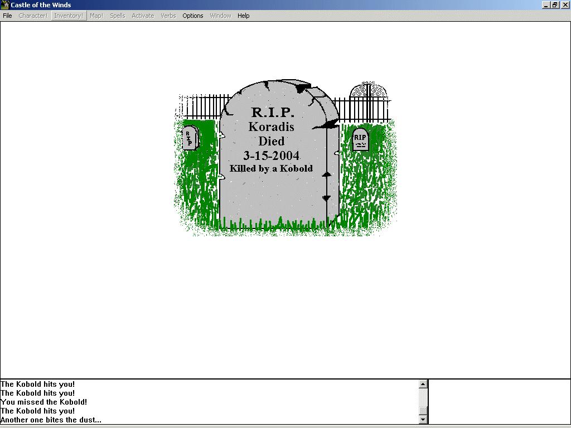The image size is (571, 428).
Task: Click the 'Killed by a Kobold' epitaph
Action: pyautogui.click(x=271, y=168)
